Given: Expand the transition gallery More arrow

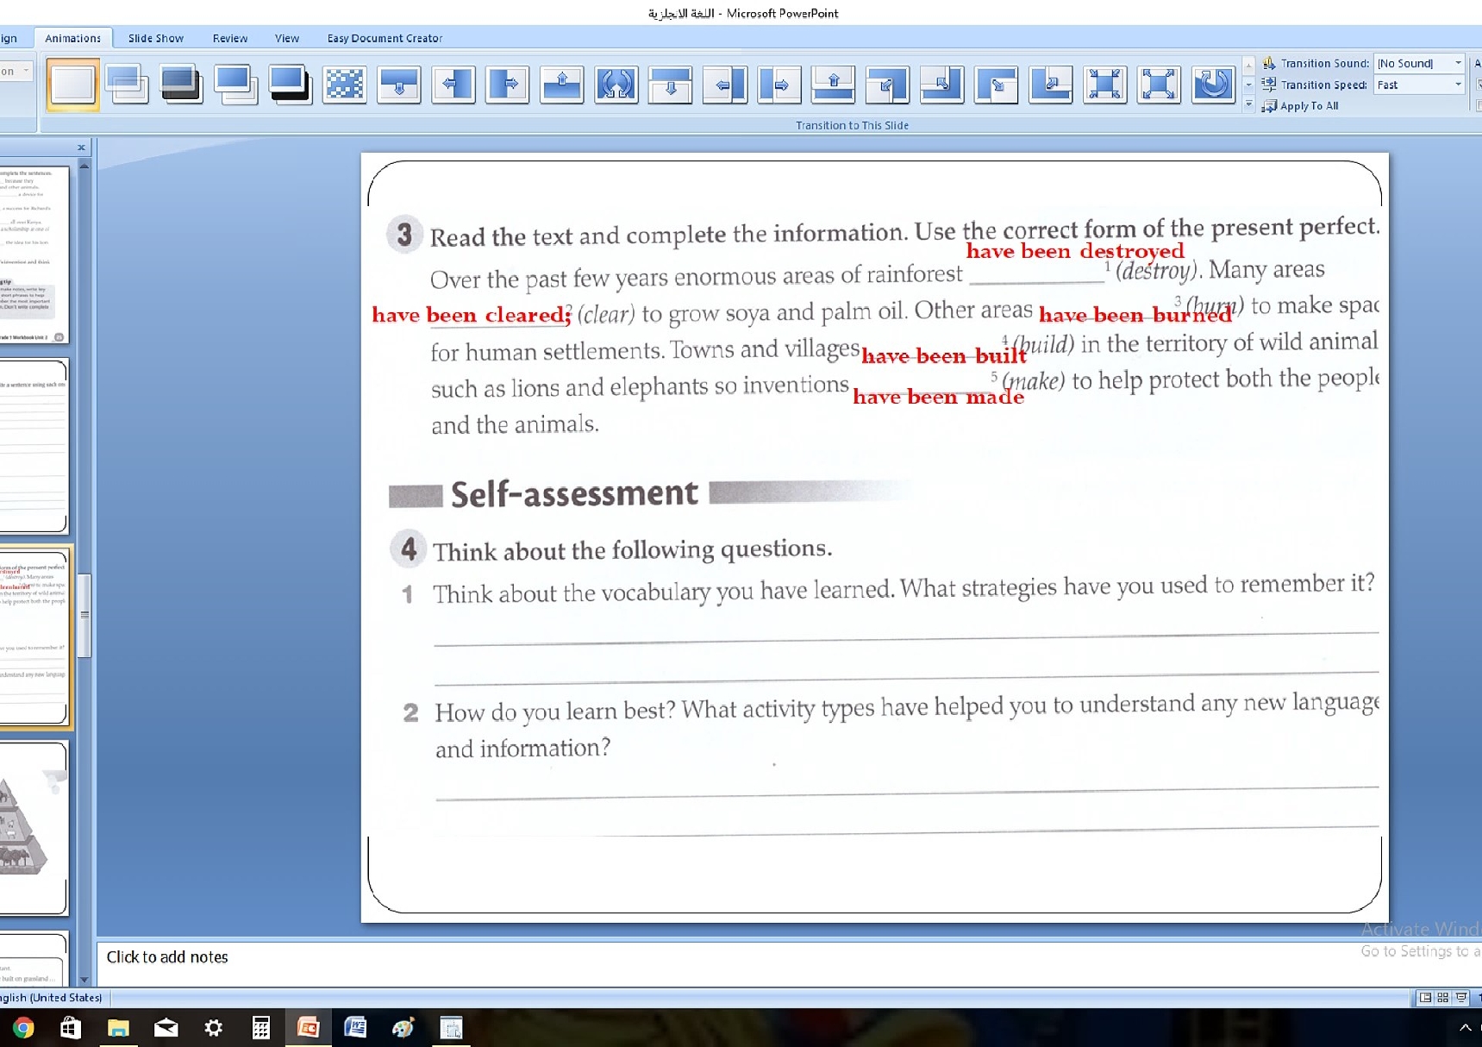Looking at the screenshot, I should (x=1248, y=104).
